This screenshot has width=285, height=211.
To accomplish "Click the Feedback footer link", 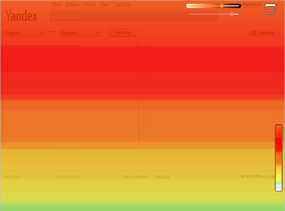I will [162, 176].
